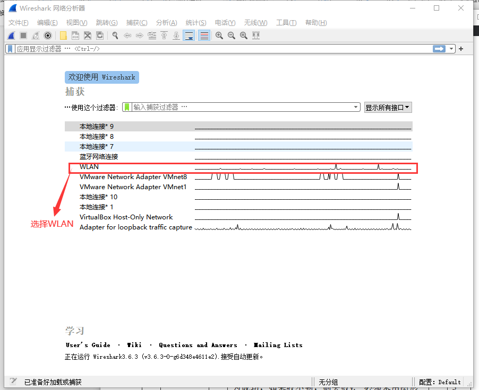This screenshot has height=390, width=479.
Task: Select Adapter for loopback traffic capture
Action: click(238, 227)
